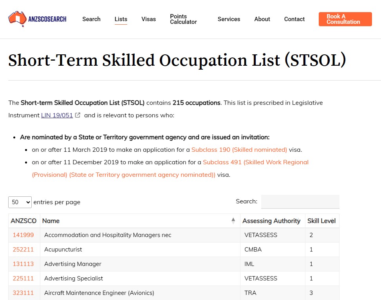The height and width of the screenshot is (300, 381).
Task: Open the Search menu item
Action: coord(91,19)
